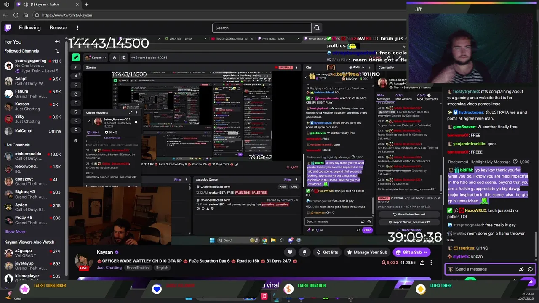The image size is (539, 303).
Task: Sort the Followed Channels list
Action: click(57, 51)
